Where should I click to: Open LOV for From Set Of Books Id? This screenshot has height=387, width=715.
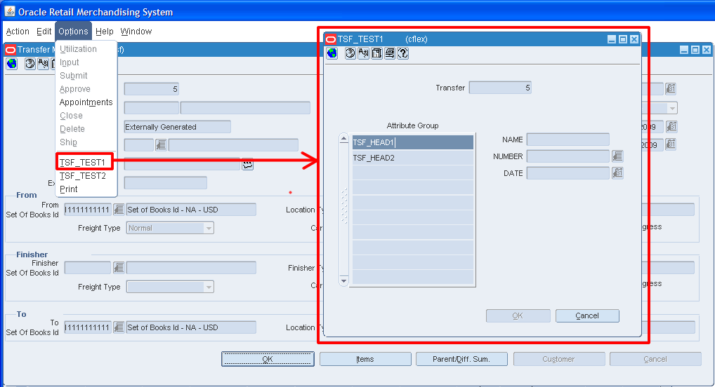pyautogui.click(x=119, y=210)
